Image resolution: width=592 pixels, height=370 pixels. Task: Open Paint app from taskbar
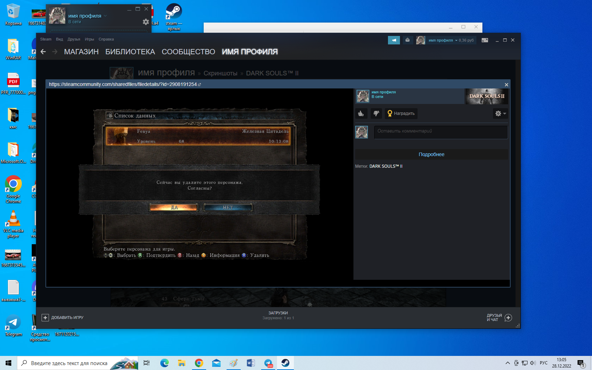(234, 363)
